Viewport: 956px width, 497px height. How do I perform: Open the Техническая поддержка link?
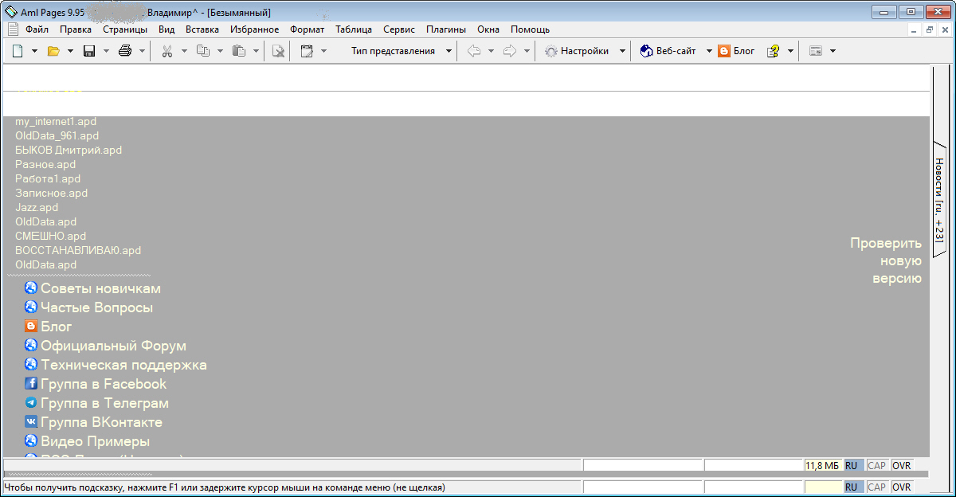123,365
